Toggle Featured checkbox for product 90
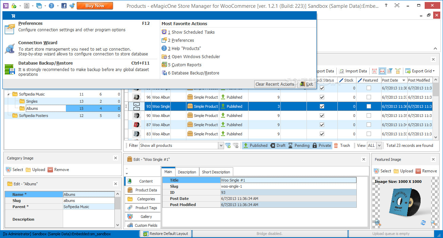The width and height of the screenshot is (443, 238). click(369, 116)
